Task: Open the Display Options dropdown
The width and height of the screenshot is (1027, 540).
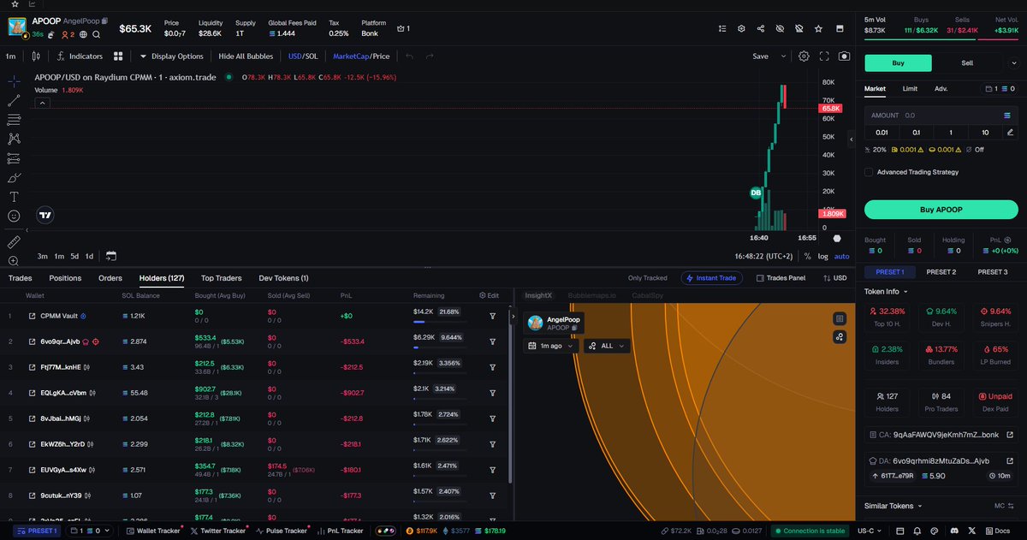Action: coord(172,56)
